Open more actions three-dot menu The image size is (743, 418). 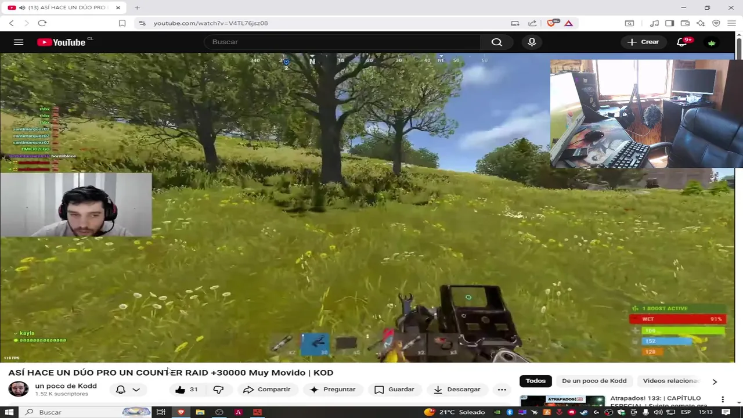point(502,390)
